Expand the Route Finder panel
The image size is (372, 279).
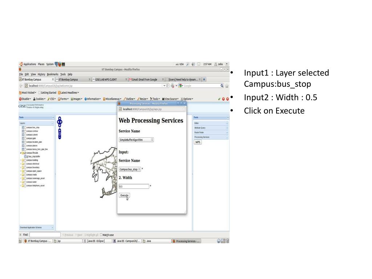coord(227,132)
